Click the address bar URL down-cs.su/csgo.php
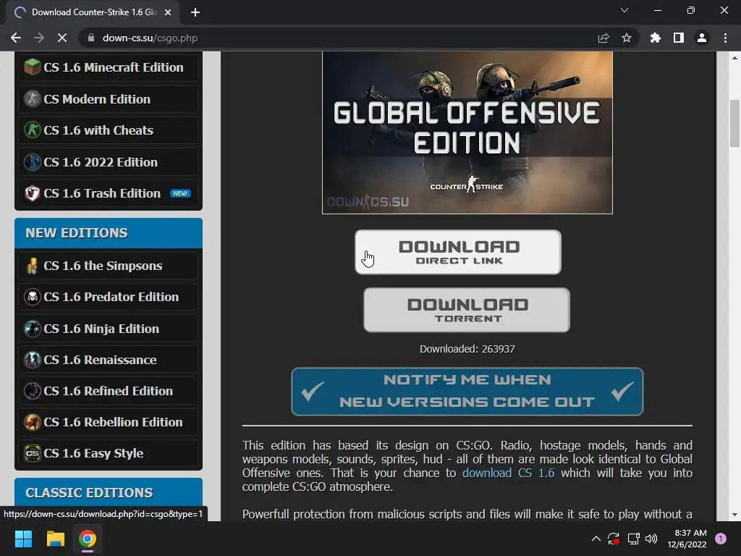This screenshot has width=741, height=556. (x=150, y=38)
